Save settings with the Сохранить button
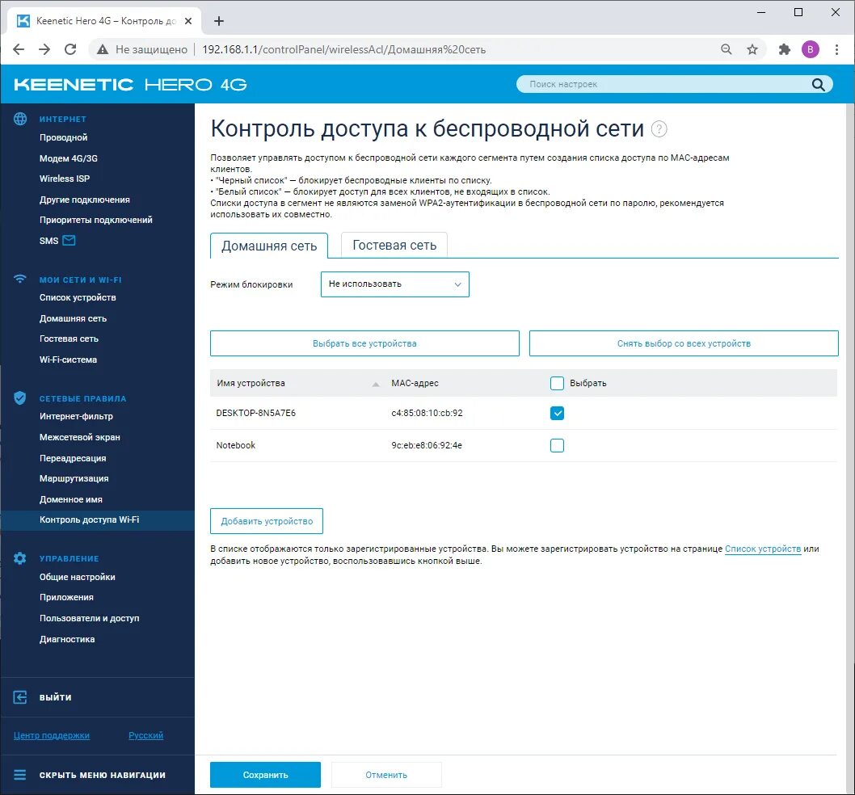This screenshot has width=855, height=795. pos(266,775)
